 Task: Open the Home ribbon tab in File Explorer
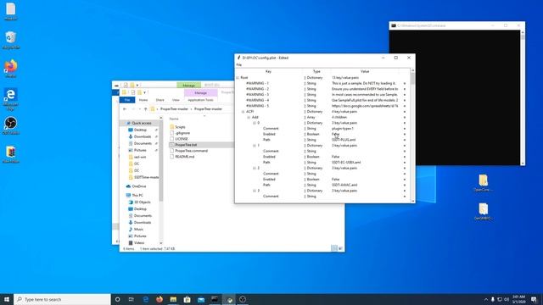143,100
